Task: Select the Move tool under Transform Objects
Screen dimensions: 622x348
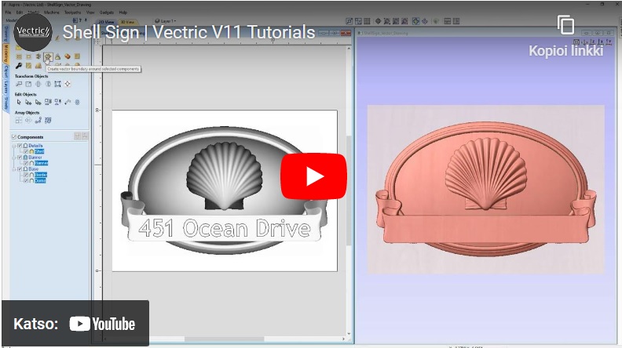Action: [x=19, y=84]
